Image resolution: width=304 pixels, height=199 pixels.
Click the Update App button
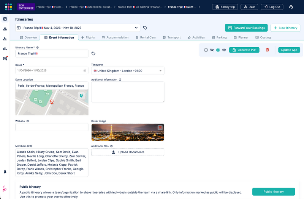(x=289, y=50)
